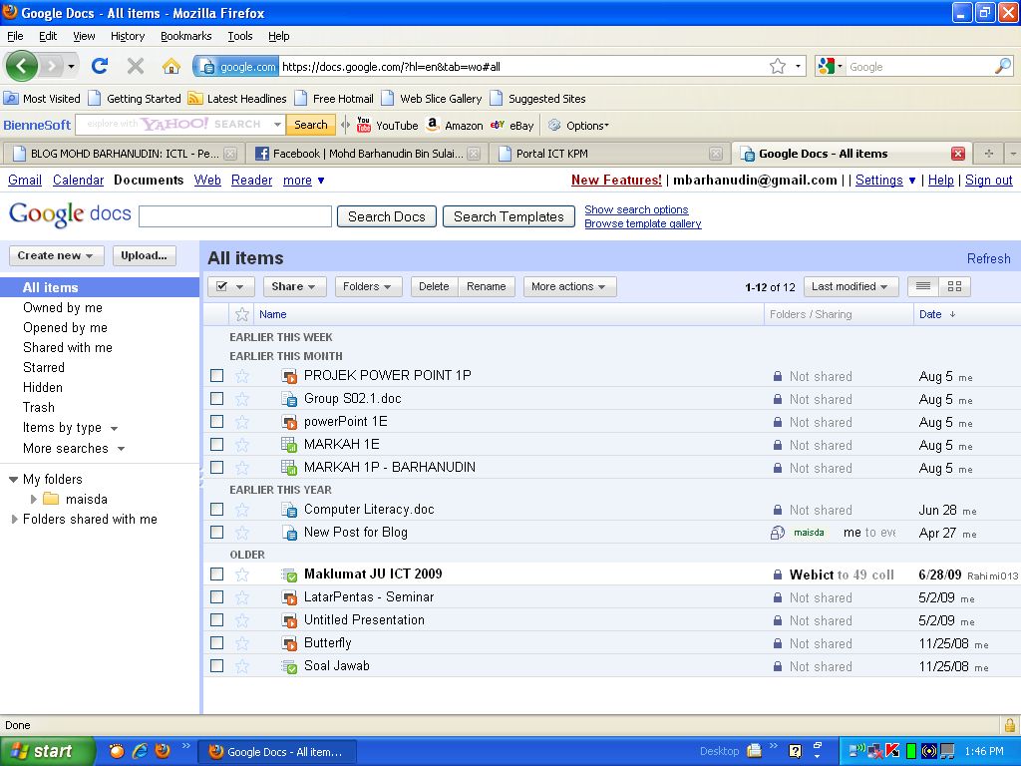Switch to the Portal ICT KPM tab
This screenshot has height=766, width=1021.
[608, 154]
